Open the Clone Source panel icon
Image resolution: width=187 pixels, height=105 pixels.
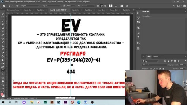click(138, 28)
